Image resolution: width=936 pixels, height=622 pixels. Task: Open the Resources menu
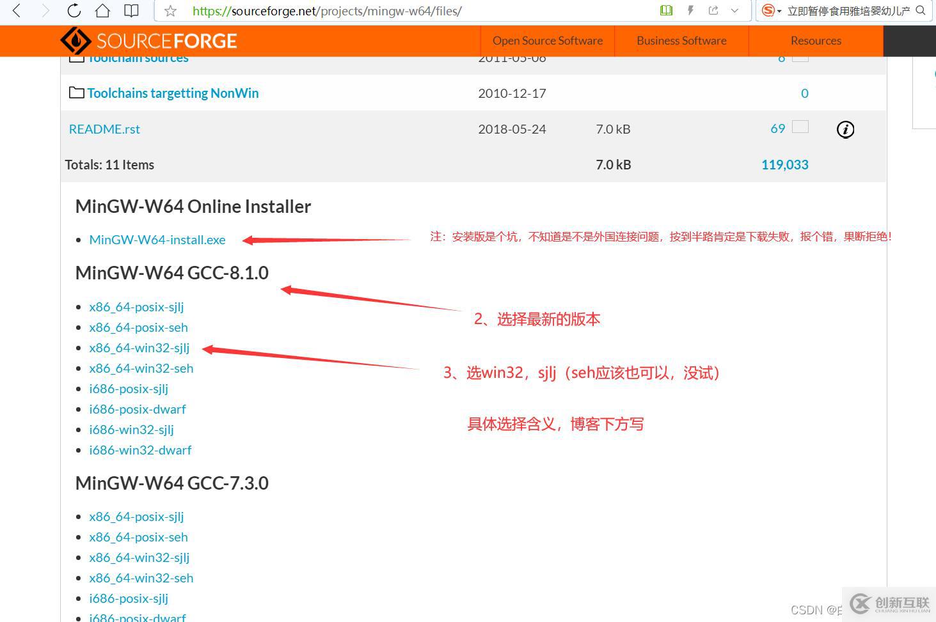(816, 41)
